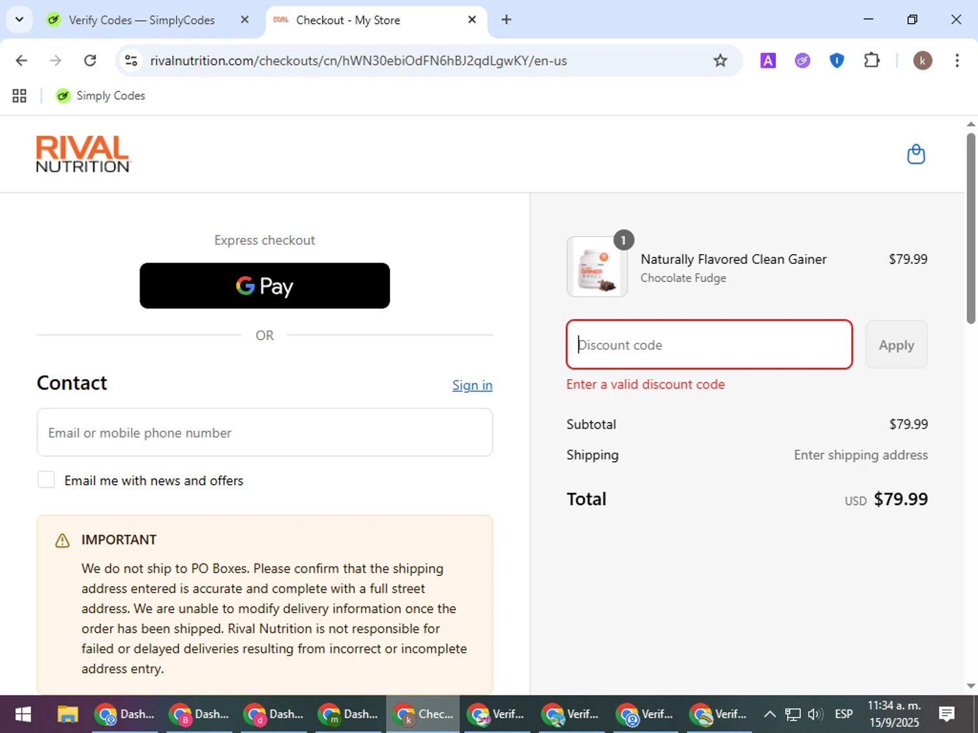Click the page vertical scrollbar
The image size is (978, 733).
click(971, 228)
